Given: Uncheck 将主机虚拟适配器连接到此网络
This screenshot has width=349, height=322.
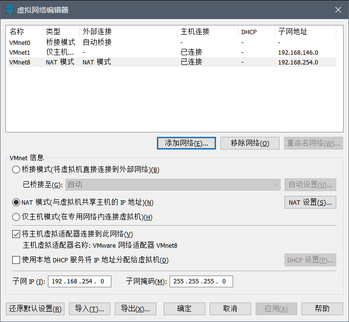Looking at the screenshot, I should 16,234.
